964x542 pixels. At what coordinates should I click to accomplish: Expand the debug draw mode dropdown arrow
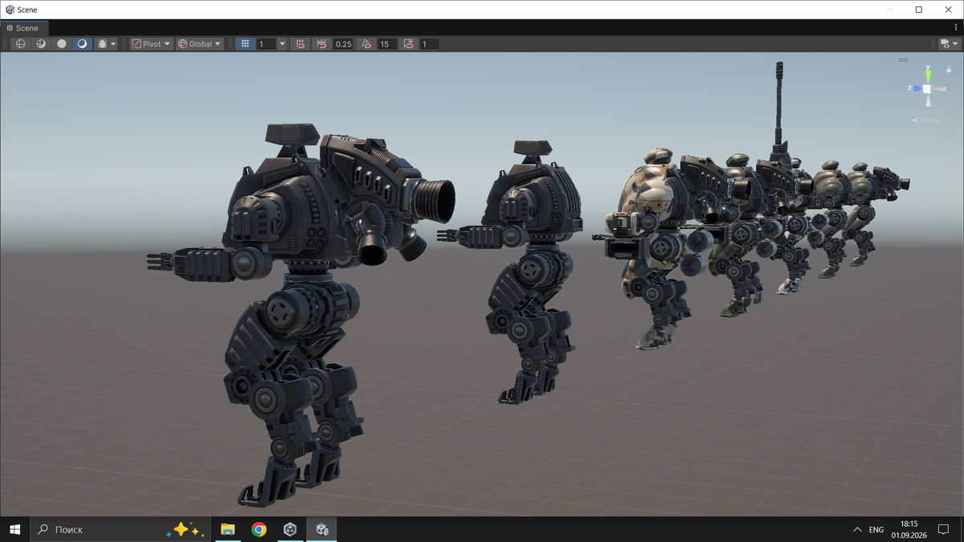(113, 44)
